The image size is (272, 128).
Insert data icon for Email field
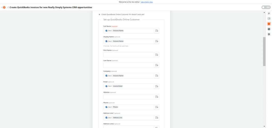157,86
